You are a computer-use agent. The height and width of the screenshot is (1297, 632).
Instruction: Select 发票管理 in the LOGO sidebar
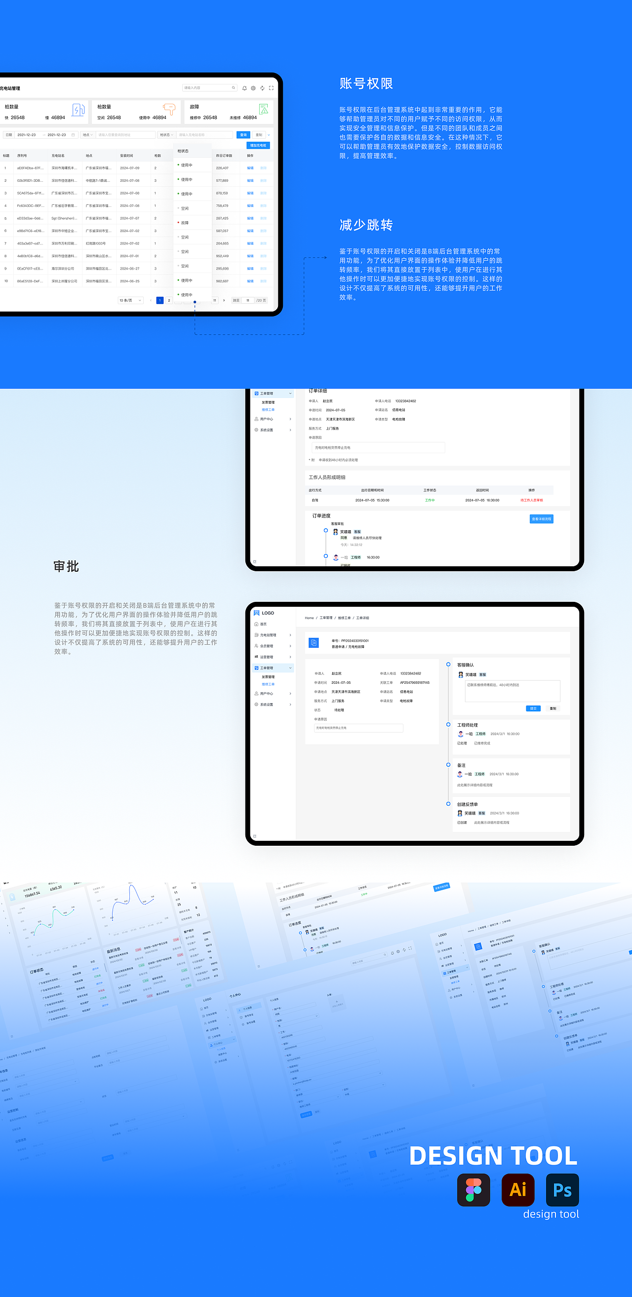click(268, 677)
